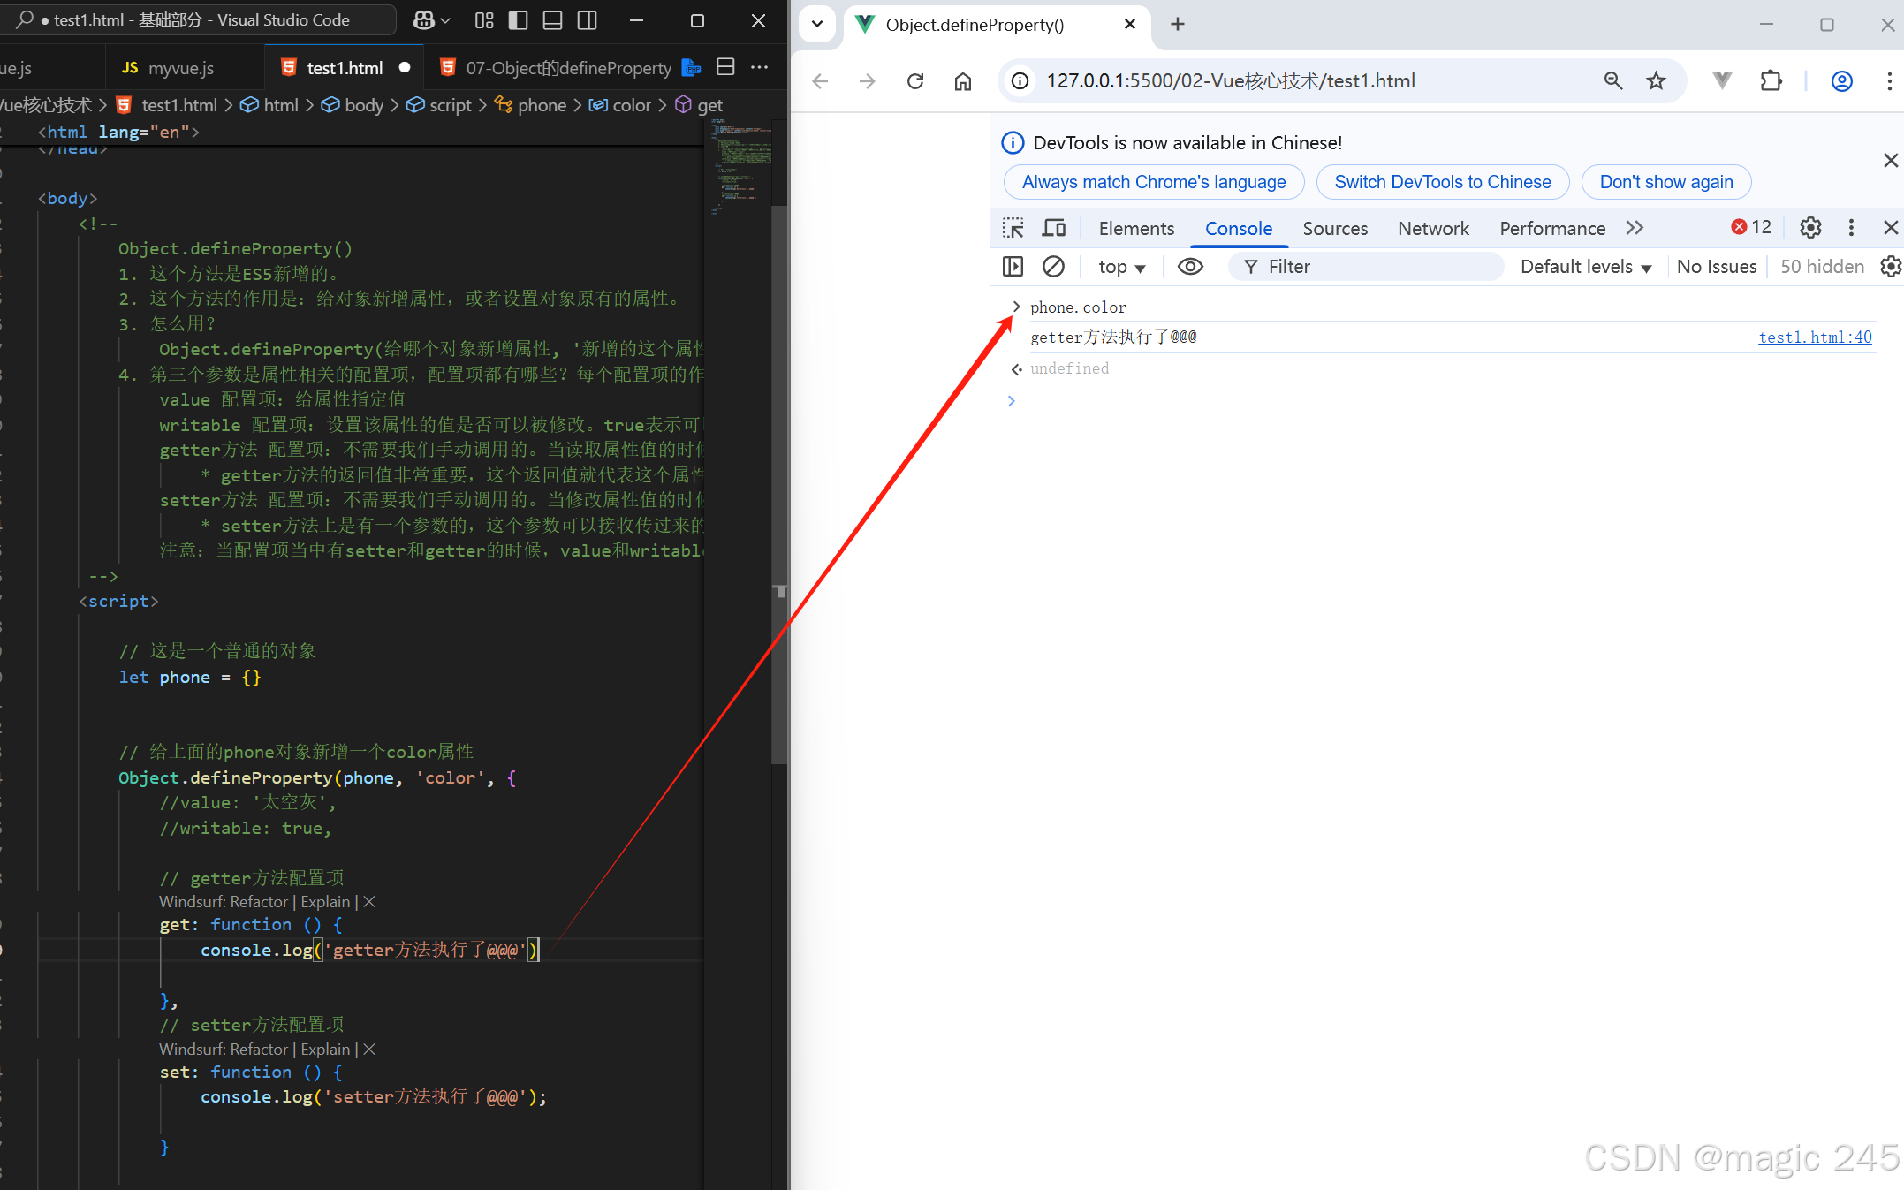Viewport: 1904px width, 1190px height.
Task: Open the myvue.js editor tab
Action: pos(170,68)
